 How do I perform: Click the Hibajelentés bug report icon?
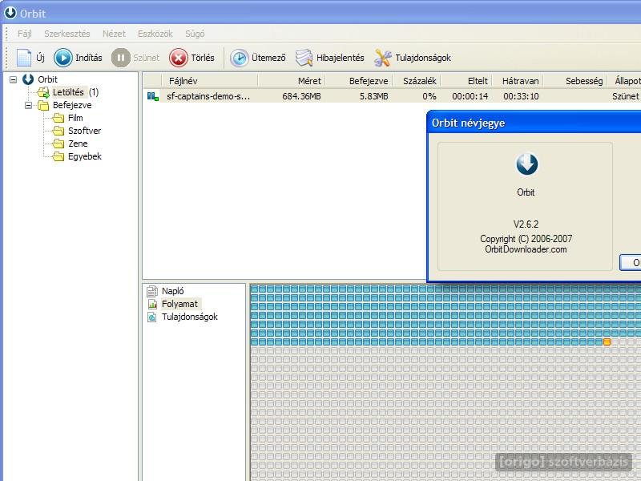coord(304,58)
